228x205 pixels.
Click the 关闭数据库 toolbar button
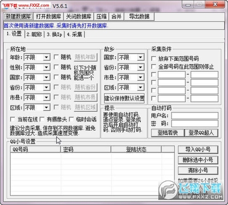coord(79,16)
